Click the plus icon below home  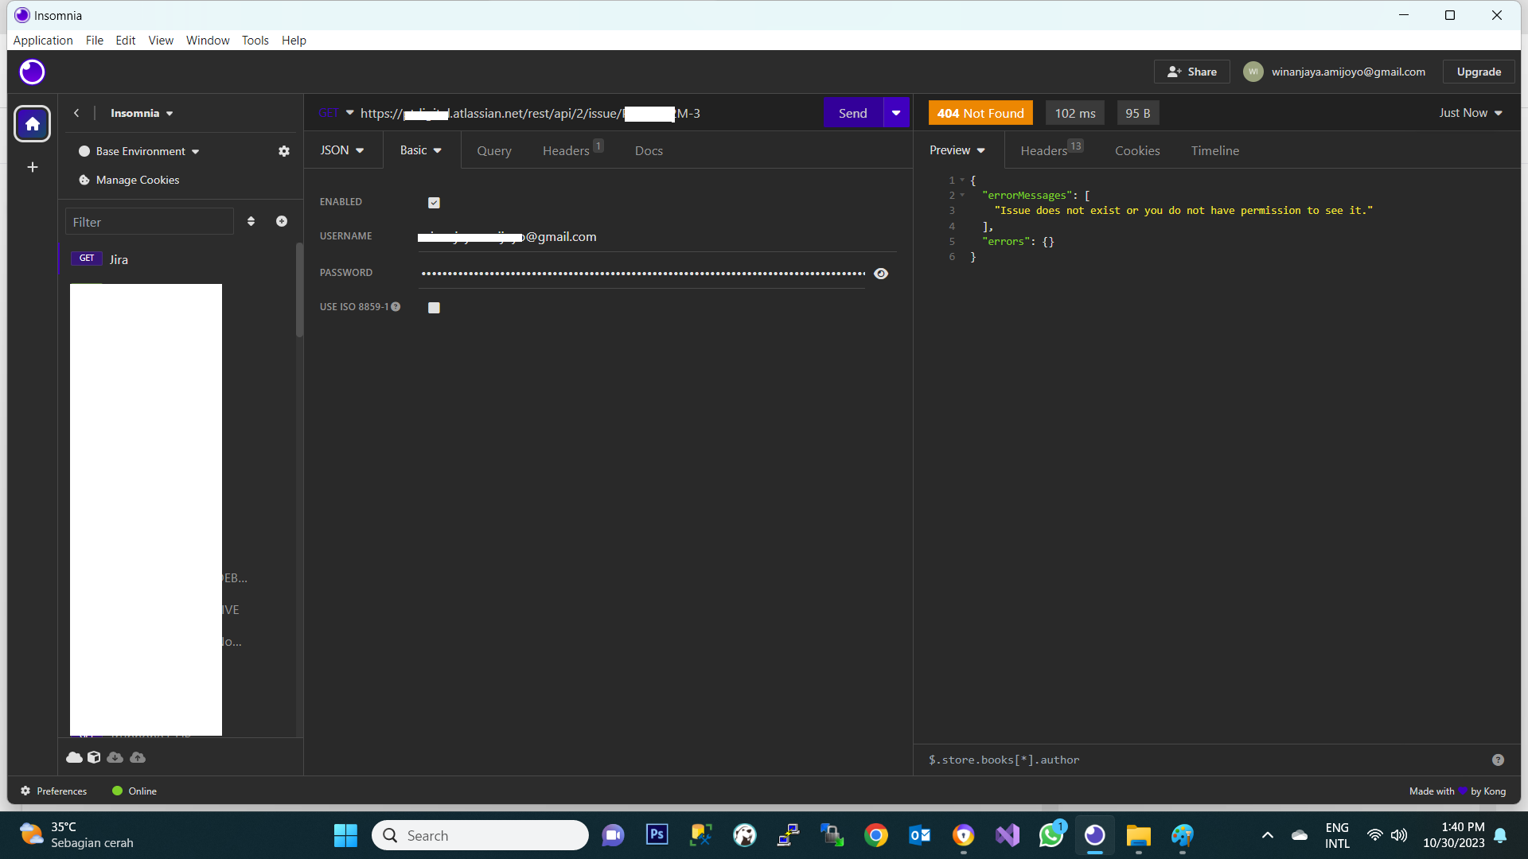(32, 167)
